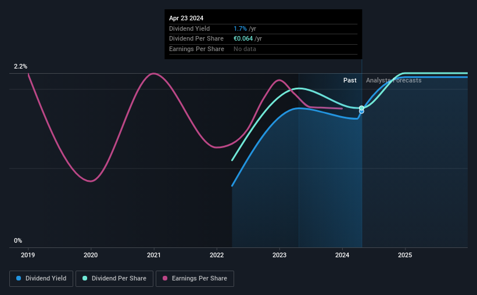The height and width of the screenshot is (295, 477).
Task: Click the 2021 x-axis label
Action: pyautogui.click(x=153, y=255)
